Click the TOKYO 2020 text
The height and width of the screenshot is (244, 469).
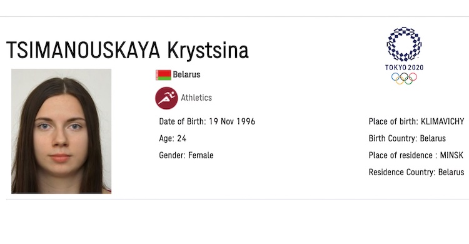click(404, 68)
